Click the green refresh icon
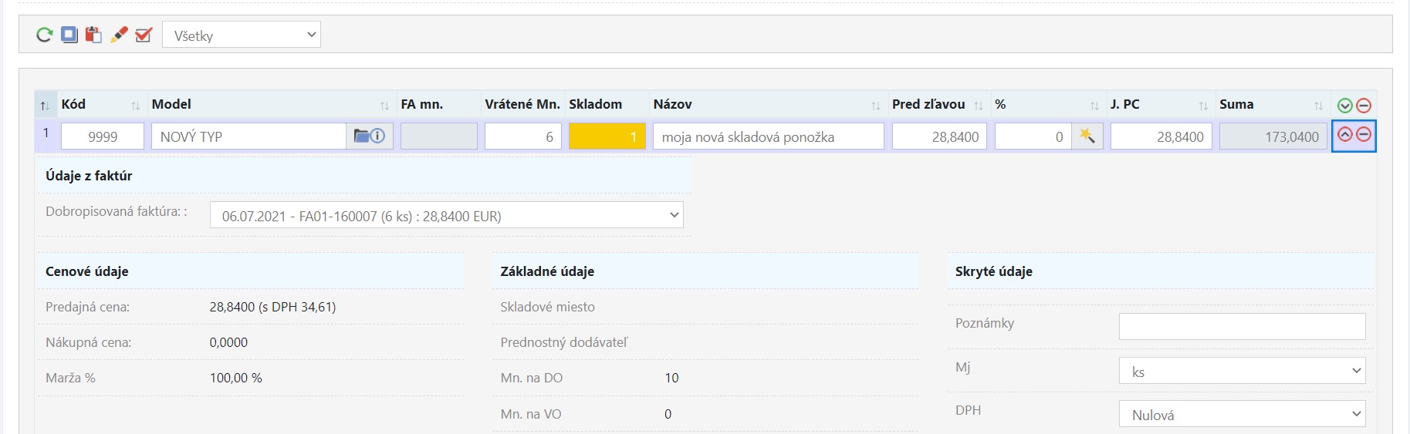The height and width of the screenshot is (434, 1410). [x=45, y=35]
